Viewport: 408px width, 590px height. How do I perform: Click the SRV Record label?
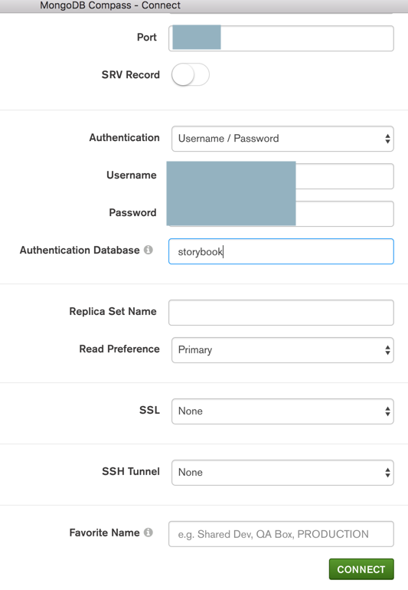tap(130, 75)
